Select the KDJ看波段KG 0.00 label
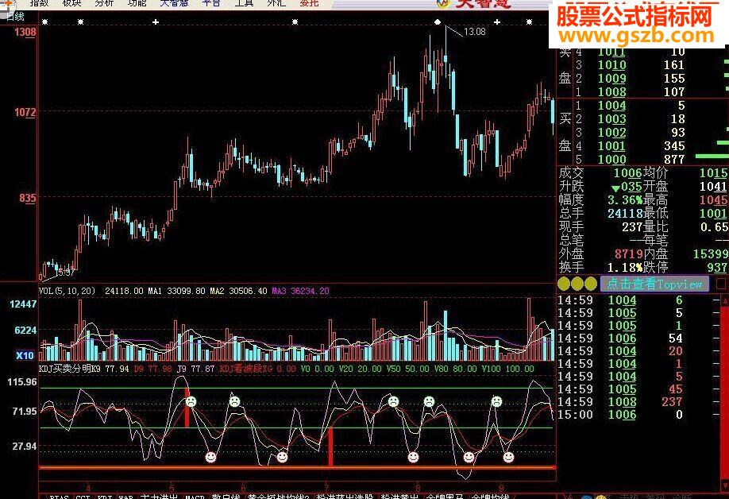The width and height of the screenshot is (729, 499). [257, 369]
